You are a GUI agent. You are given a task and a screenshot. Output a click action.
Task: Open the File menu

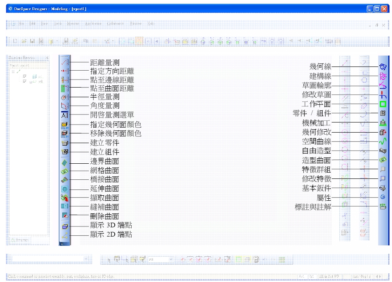[x=21, y=24]
